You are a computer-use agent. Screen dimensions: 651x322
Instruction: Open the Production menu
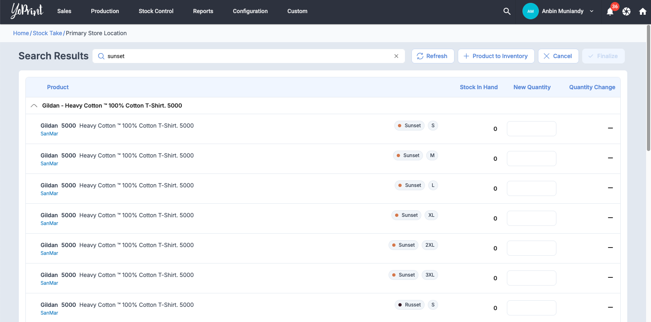coord(105,11)
